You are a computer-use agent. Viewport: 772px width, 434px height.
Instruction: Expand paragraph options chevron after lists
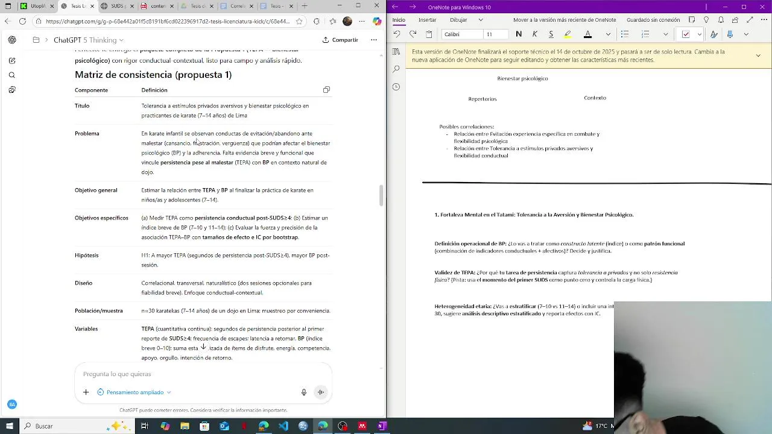tap(665, 34)
